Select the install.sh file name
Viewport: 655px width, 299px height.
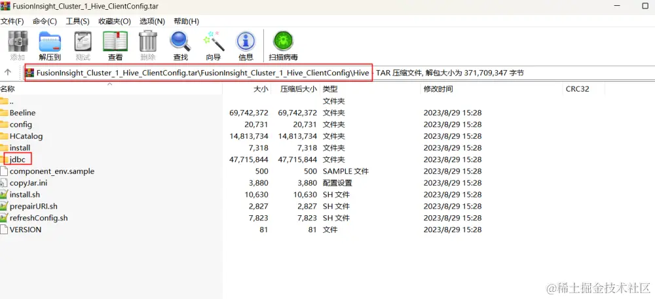click(25, 194)
